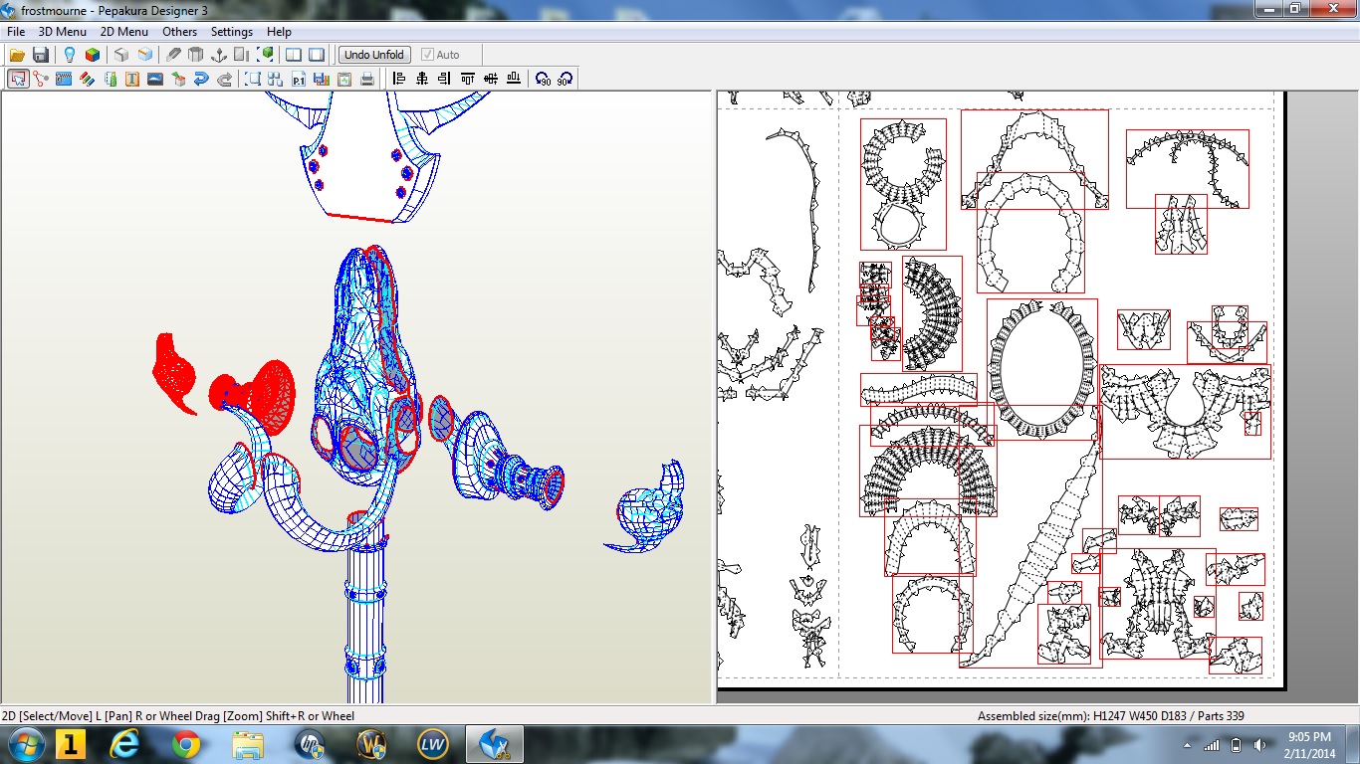Click the volume speaker tray icon
Screen dimensions: 1360x764
click(1261, 745)
